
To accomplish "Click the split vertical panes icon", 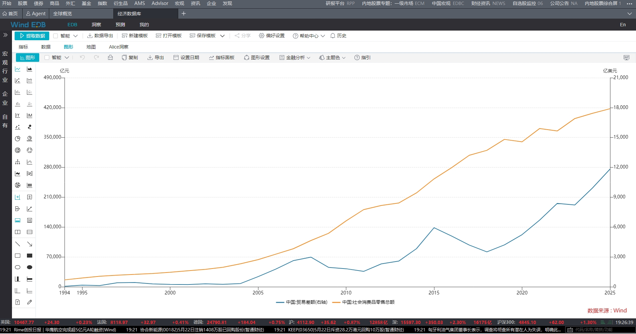I will pyautogui.click(x=18, y=232).
